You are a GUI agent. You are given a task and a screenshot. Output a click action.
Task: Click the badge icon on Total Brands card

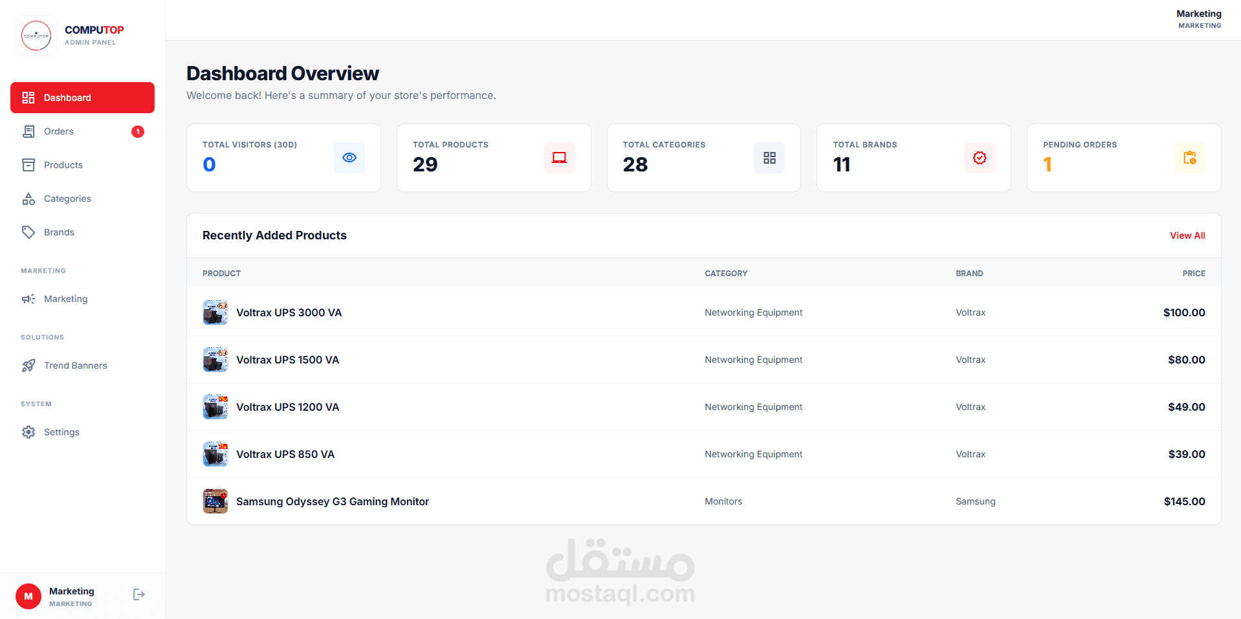pyautogui.click(x=980, y=158)
